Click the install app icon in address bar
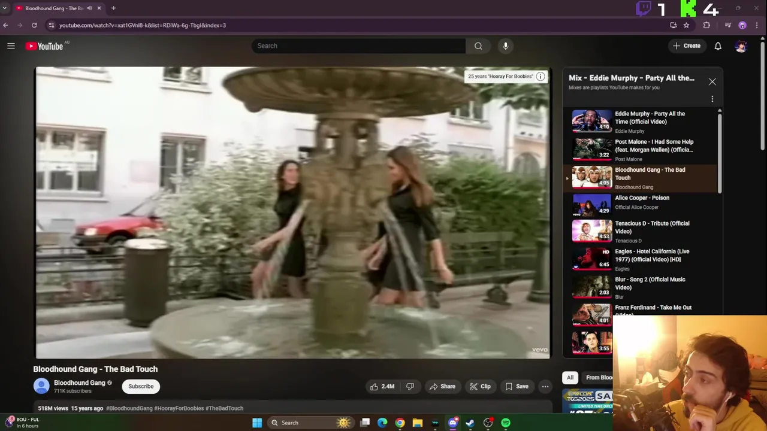Viewport: 767px width, 431px height. pyautogui.click(x=674, y=25)
